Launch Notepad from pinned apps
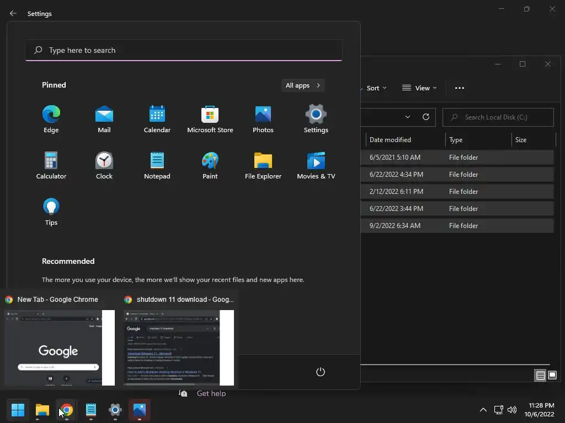The width and height of the screenshot is (565, 423). [x=157, y=165]
